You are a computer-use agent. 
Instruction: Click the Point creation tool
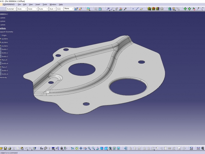coord(133,9)
